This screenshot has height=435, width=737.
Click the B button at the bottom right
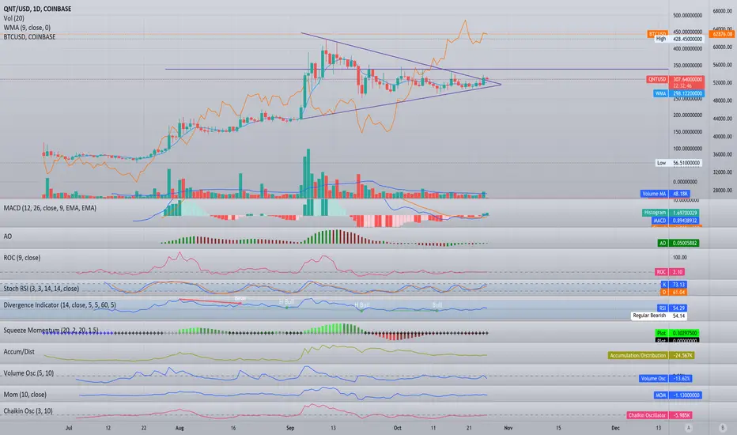click(x=723, y=427)
